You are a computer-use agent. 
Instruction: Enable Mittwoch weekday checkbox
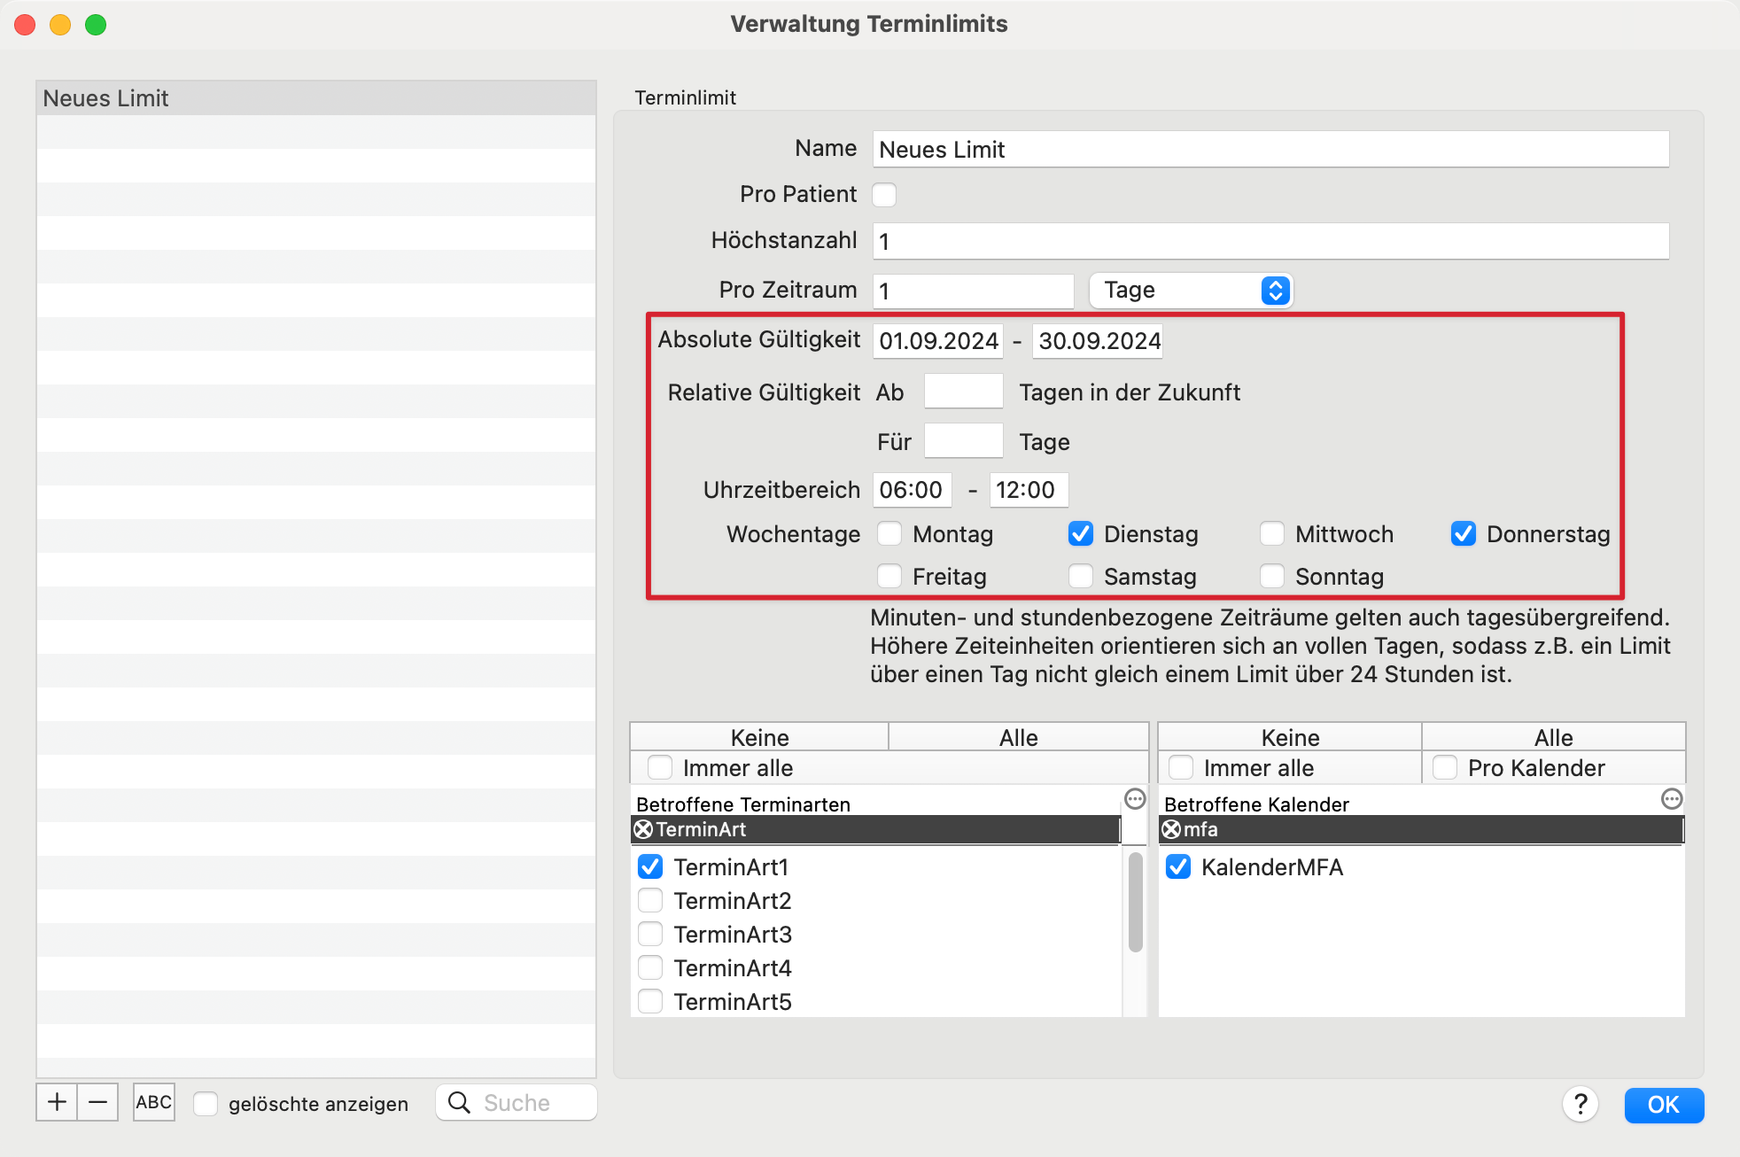point(1272,533)
